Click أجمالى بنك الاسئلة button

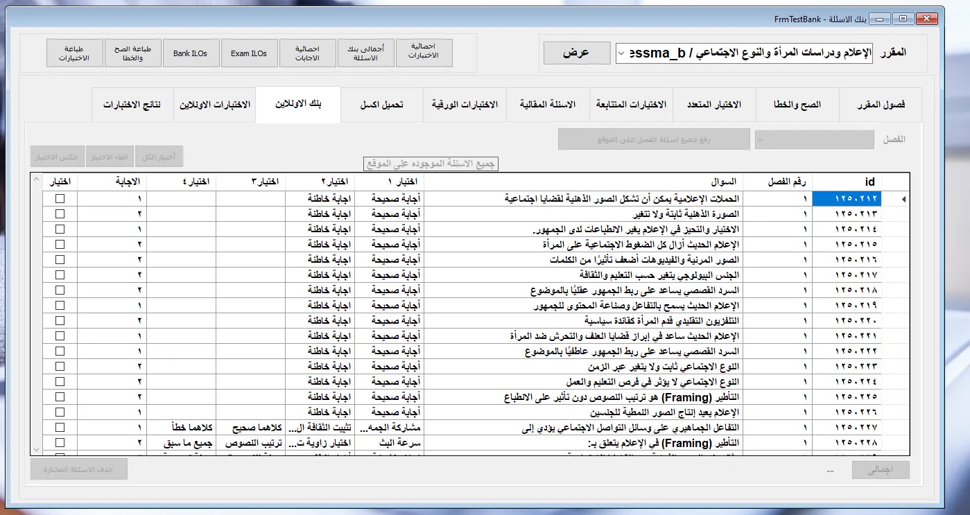(x=365, y=53)
